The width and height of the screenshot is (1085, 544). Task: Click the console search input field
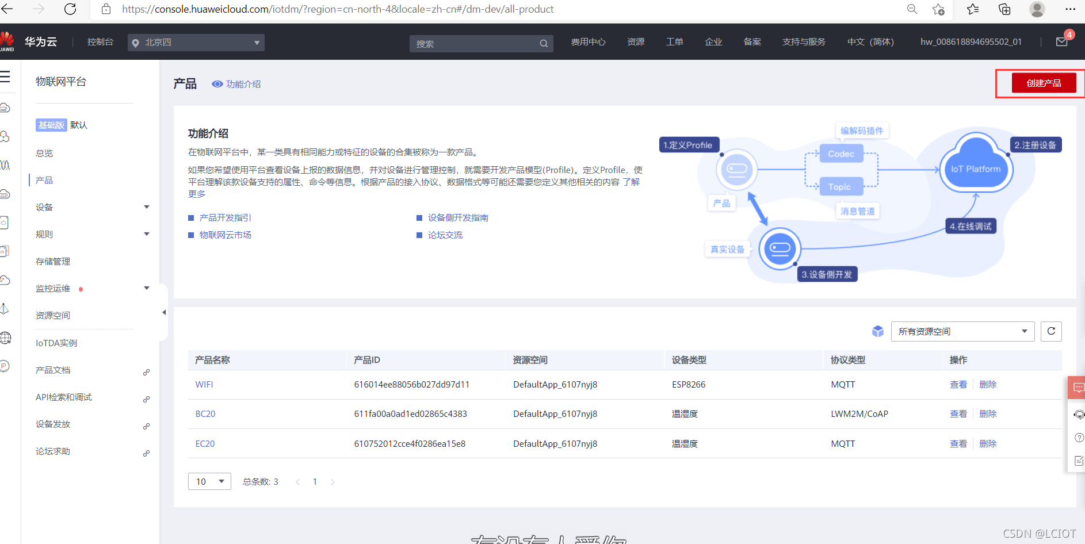tap(474, 44)
